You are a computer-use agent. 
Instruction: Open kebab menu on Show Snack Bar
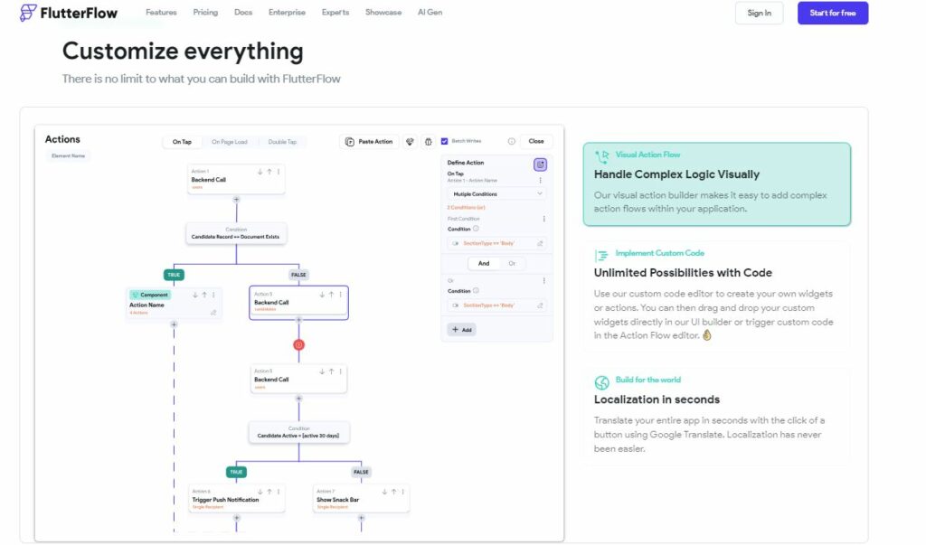pos(402,492)
